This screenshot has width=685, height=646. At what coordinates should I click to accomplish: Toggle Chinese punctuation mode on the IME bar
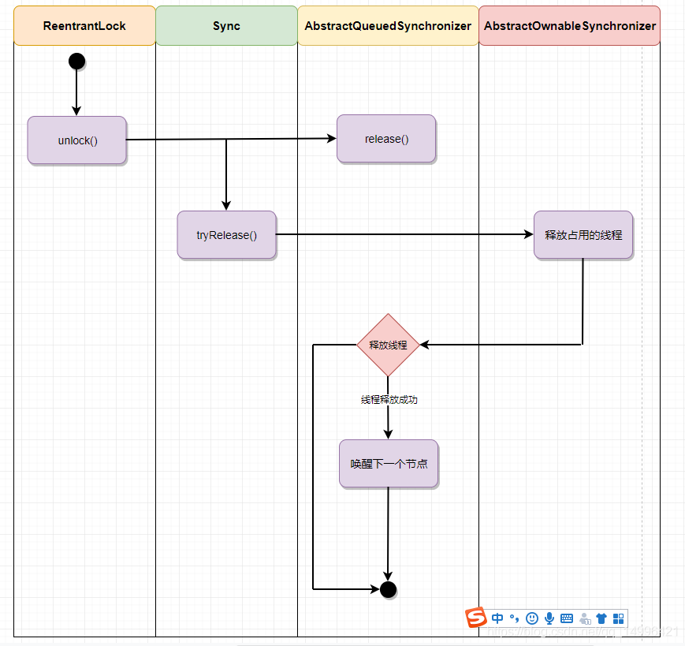click(514, 618)
